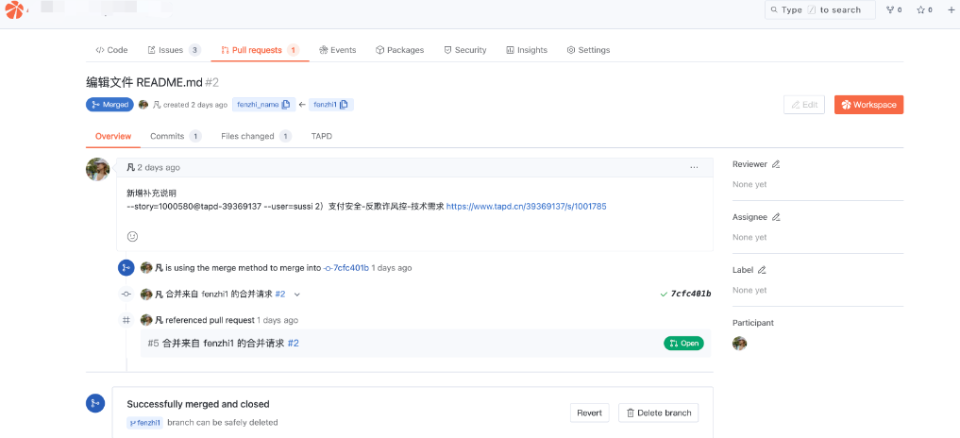
Task: Click the edit pencil next to Assignee
Action: point(776,217)
